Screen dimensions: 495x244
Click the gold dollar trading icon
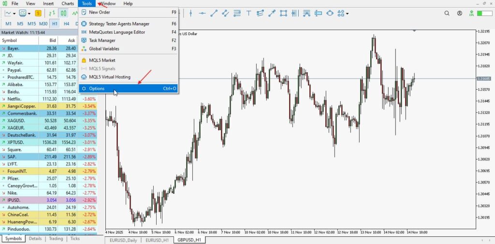[x=38, y=13]
